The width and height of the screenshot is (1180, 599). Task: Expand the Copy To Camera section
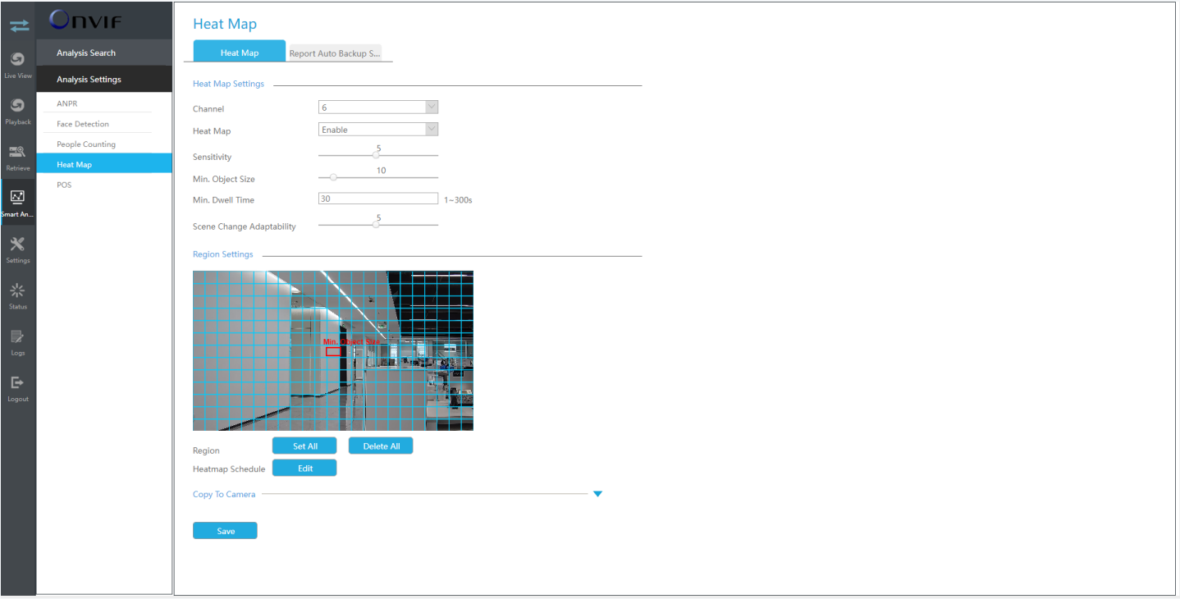pos(597,494)
